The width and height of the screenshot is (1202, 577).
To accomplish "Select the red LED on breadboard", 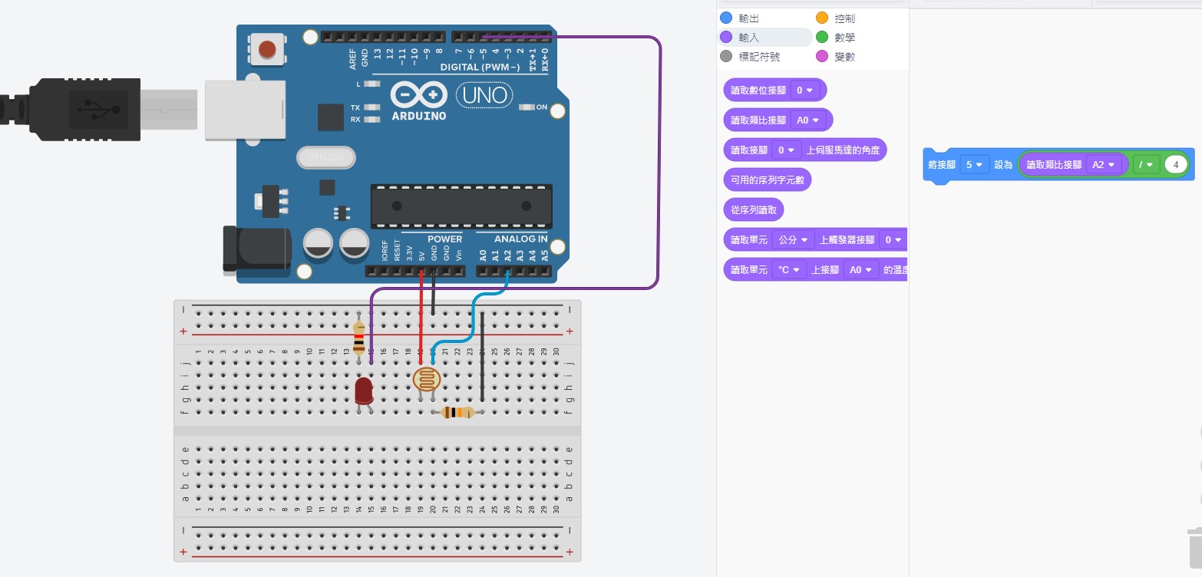I will [364, 390].
